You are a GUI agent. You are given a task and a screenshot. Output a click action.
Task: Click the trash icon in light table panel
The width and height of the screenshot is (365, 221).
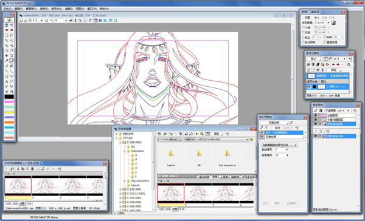tap(313, 64)
